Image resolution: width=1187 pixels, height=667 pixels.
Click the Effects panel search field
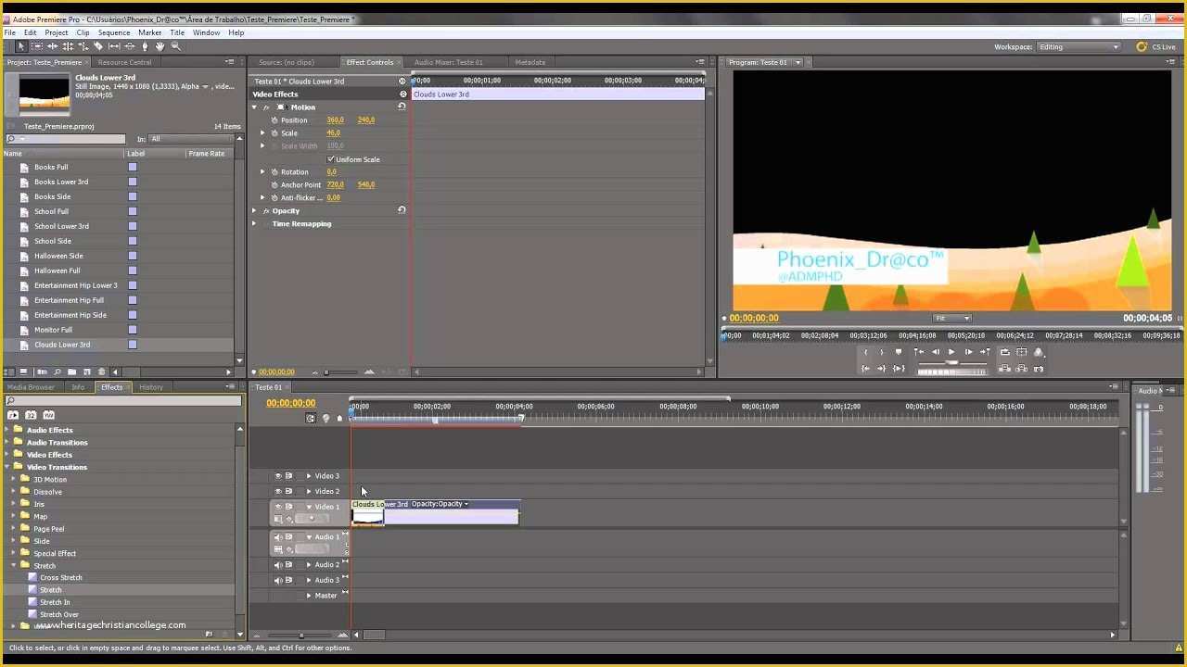click(x=123, y=400)
